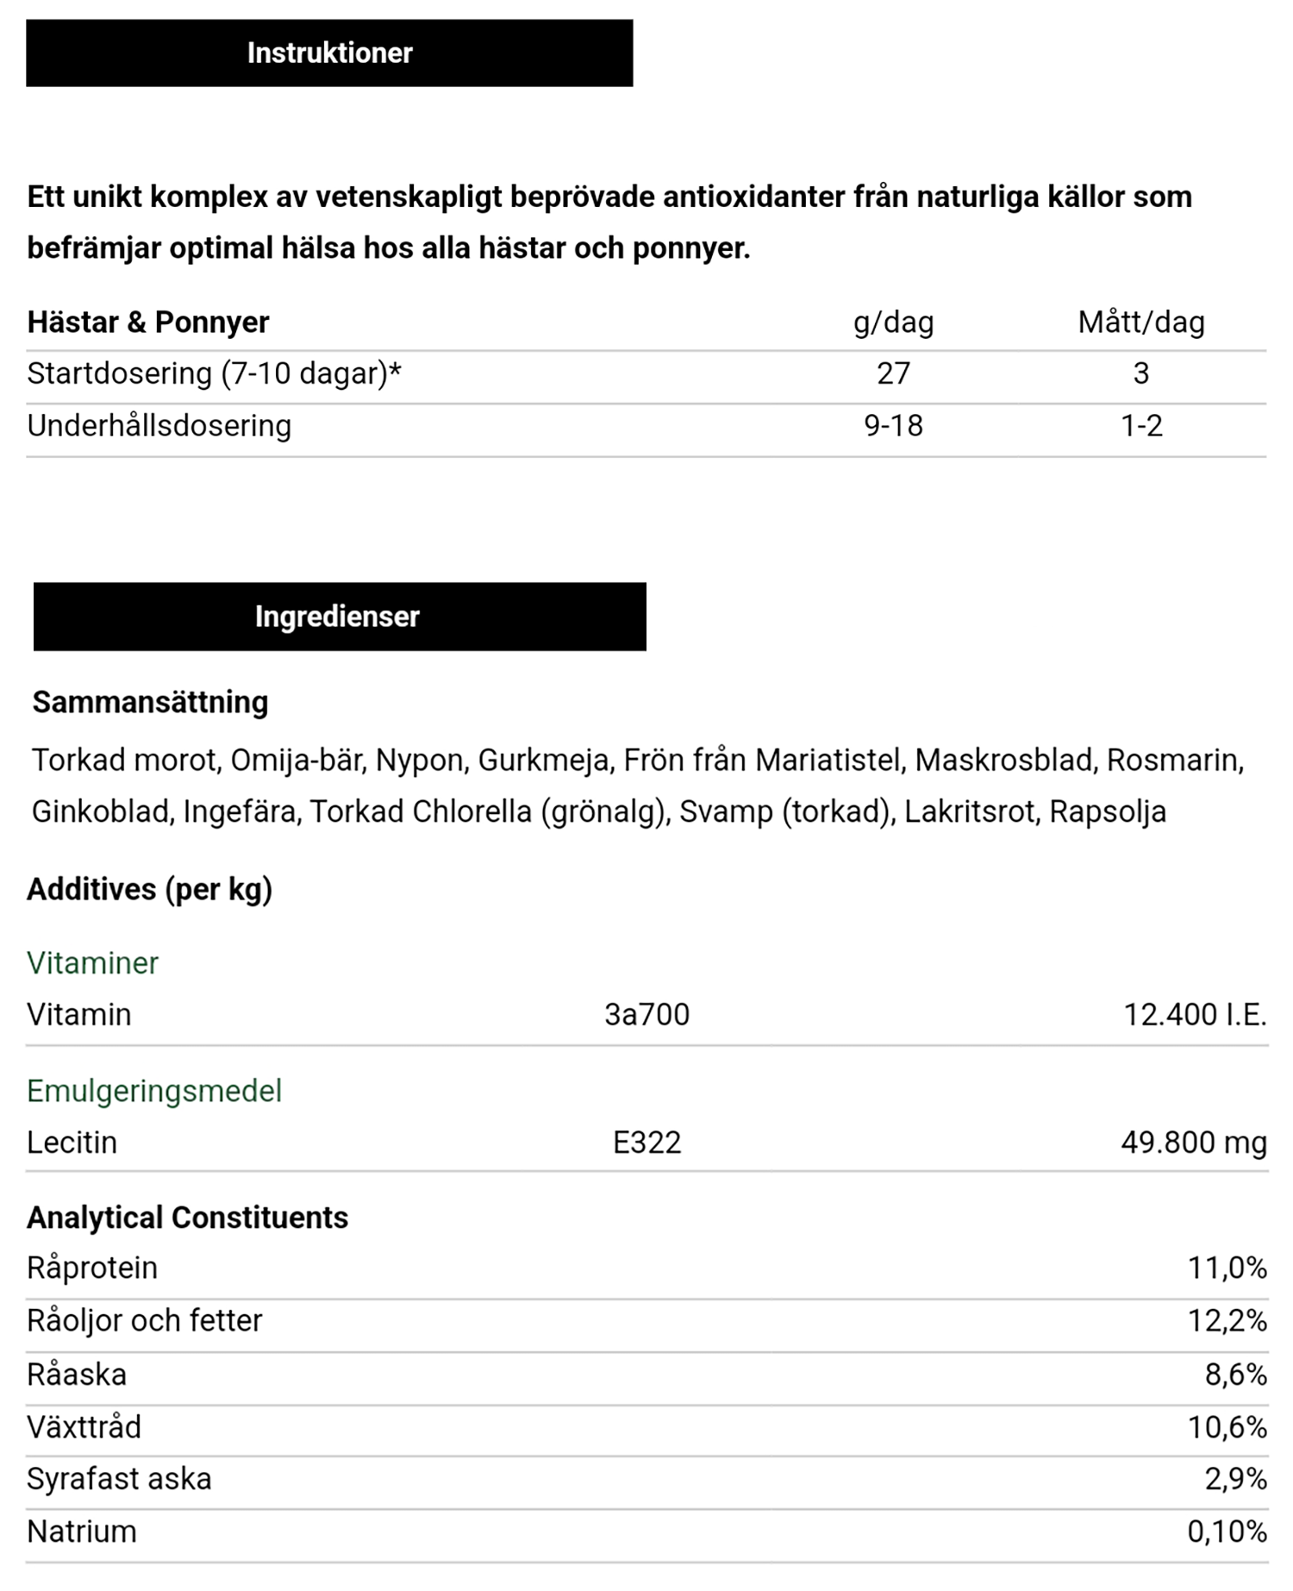1293x1591 pixels.
Task: Click the green Vitaminer category label
Action: tap(92, 962)
